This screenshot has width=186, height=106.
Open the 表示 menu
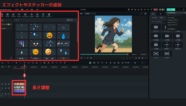coord(32,10)
